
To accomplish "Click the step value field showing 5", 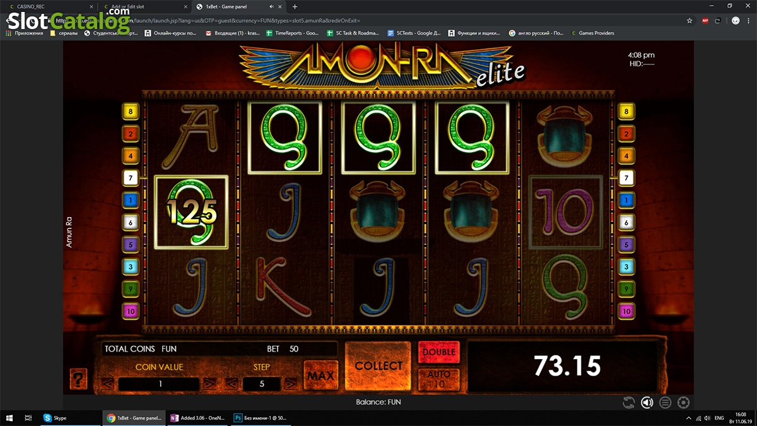I will click(x=261, y=384).
